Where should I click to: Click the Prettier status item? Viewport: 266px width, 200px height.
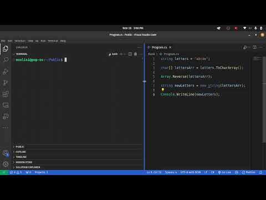click(x=248, y=172)
